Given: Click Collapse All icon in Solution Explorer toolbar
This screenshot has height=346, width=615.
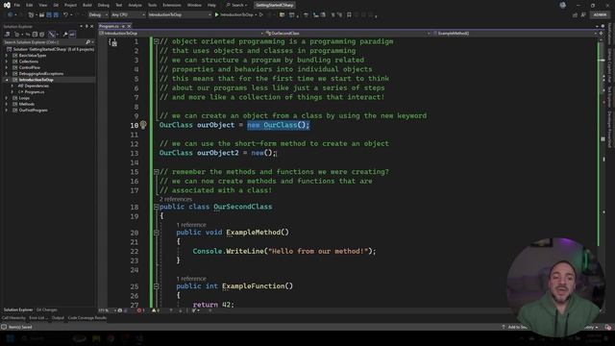Looking at the screenshot, I should coord(35,35).
